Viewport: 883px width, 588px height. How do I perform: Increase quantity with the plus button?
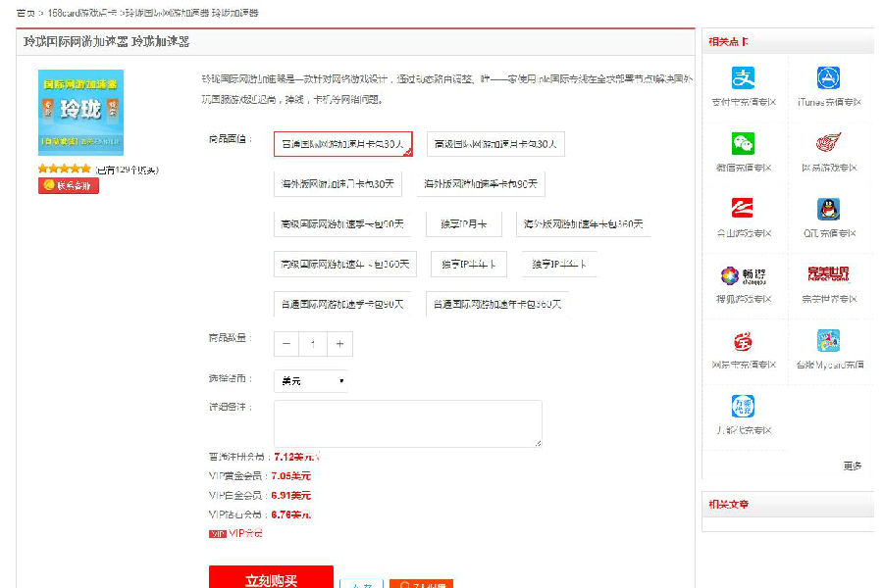tap(339, 344)
